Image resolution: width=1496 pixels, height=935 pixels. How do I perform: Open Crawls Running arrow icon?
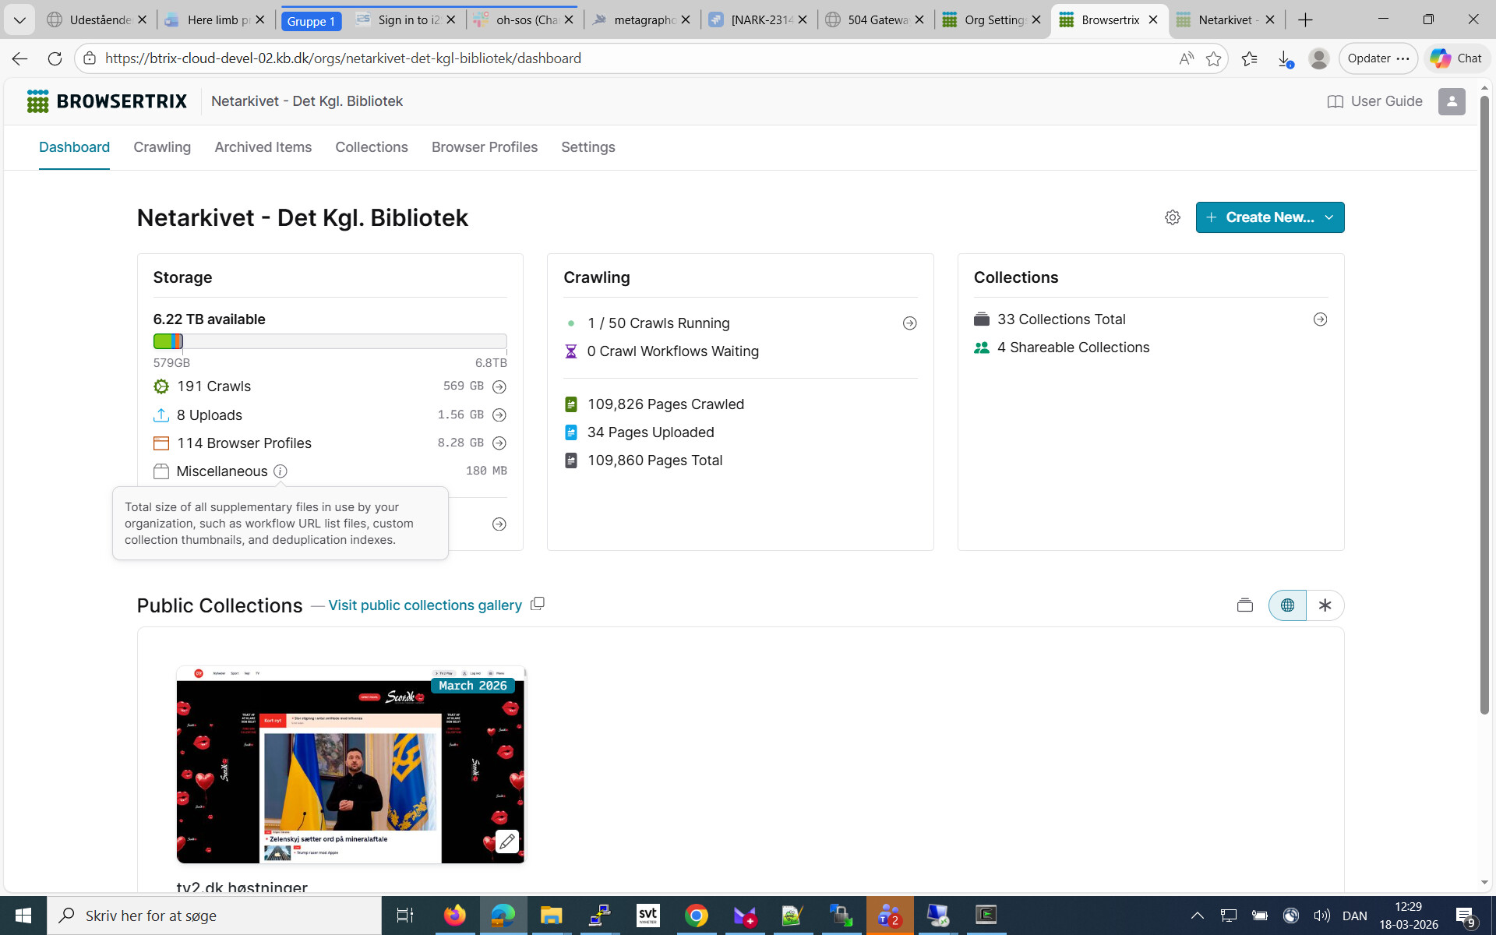pos(909,323)
